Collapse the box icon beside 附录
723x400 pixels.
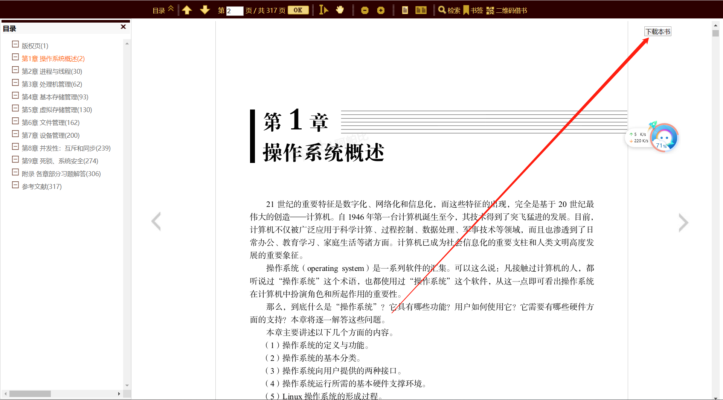click(15, 172)
